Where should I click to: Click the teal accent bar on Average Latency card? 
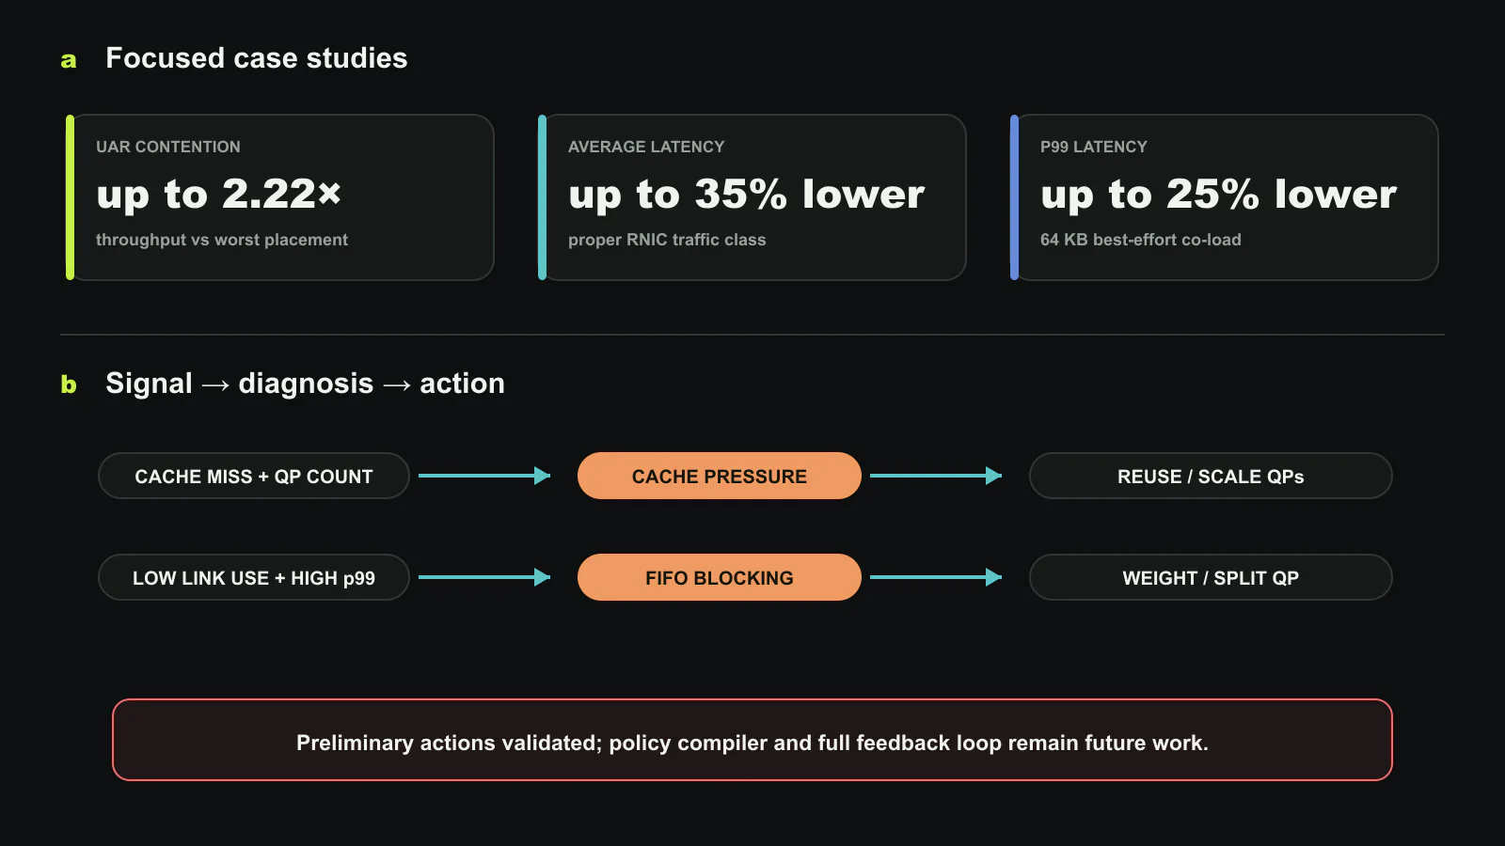click(x=542, y=197)
